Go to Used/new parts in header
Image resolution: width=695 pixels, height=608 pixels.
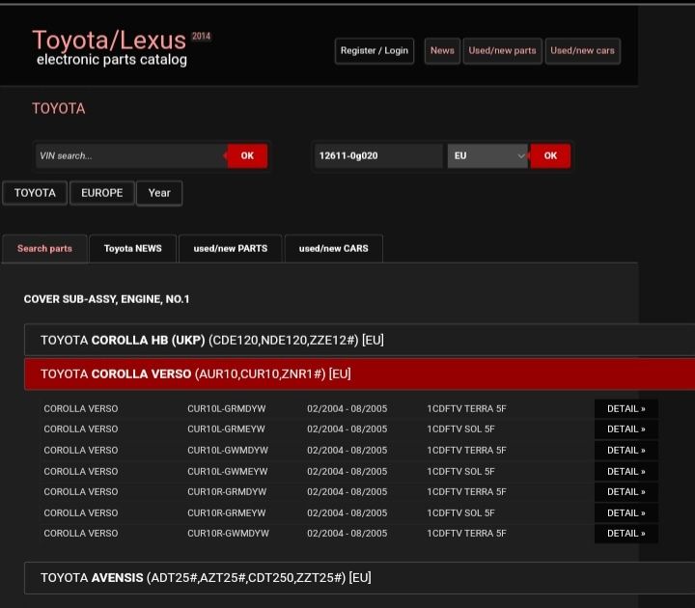tap(502, 51)
